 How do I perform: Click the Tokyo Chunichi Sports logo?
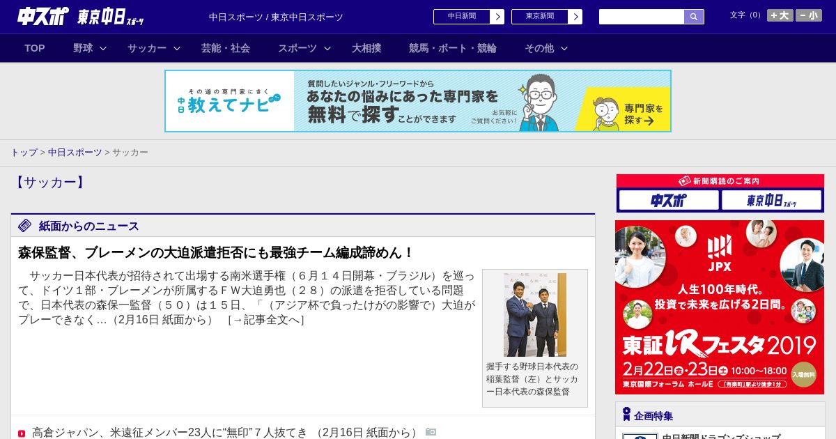click(x=111, y=17)
